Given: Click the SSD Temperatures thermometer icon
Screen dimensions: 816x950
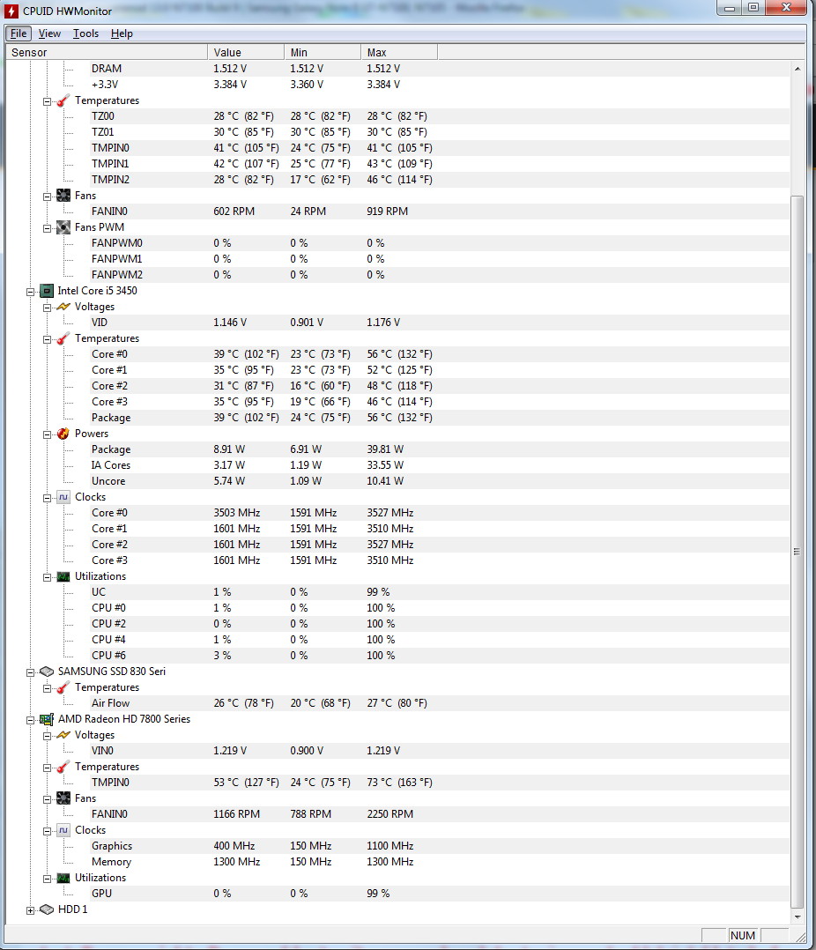Looking at the screenshot, I should click(63, 687).
